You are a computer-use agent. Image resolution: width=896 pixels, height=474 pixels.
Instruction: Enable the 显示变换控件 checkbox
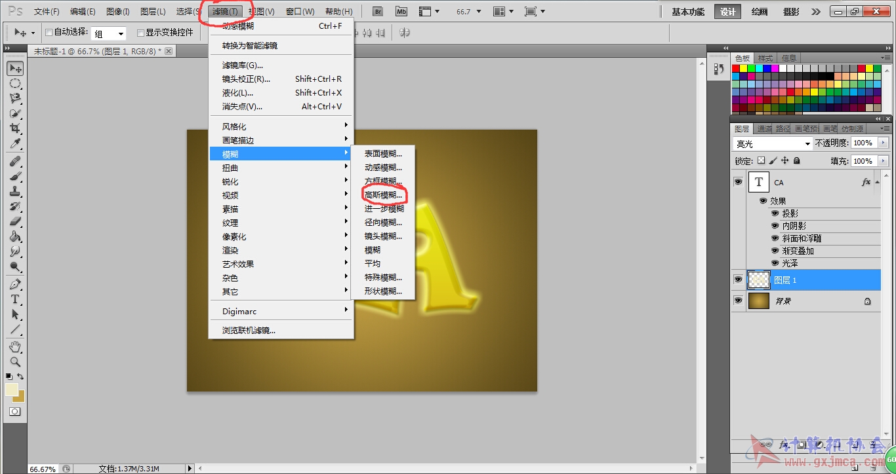140,33
